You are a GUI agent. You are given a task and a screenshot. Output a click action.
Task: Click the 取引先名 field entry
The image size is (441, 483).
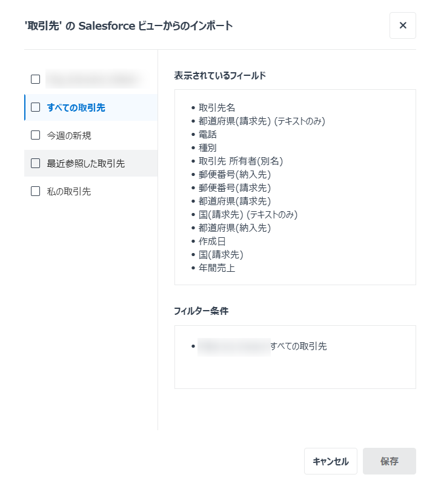coord(217,107)
